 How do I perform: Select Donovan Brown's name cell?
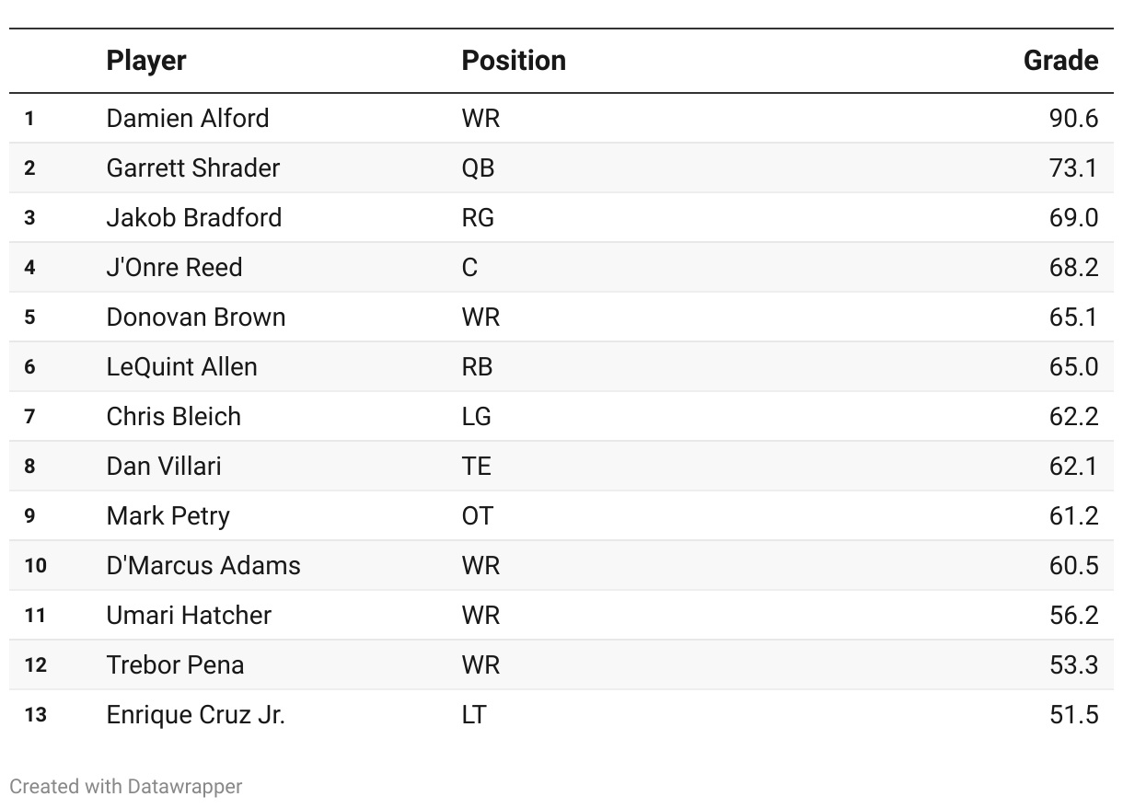[x=195, y=317]
